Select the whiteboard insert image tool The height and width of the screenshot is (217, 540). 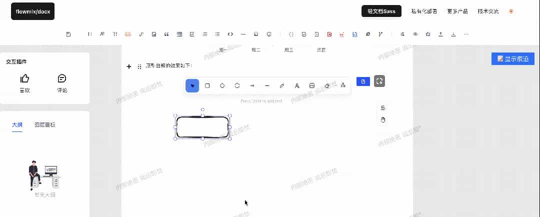tap(312, 86)
